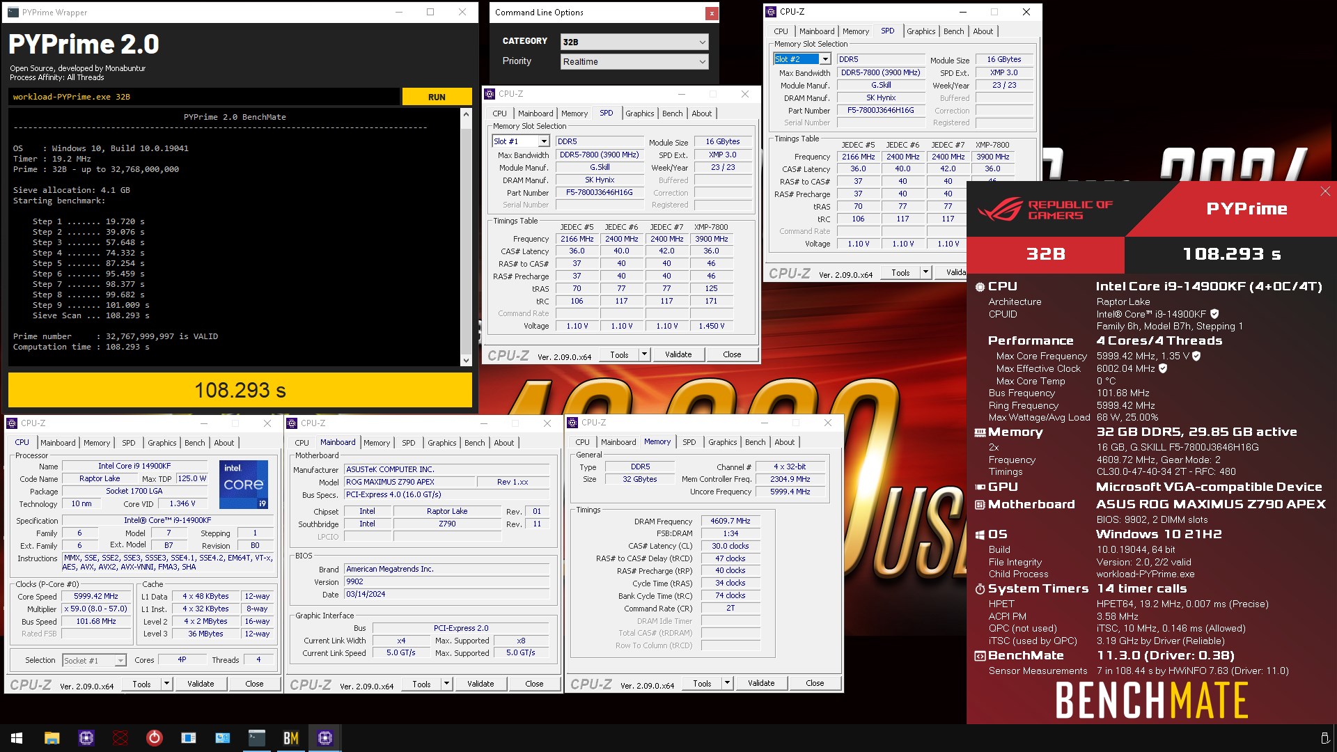Screen dimensions: 1337x752
Task: Expand Tools arrow in CPU-Z Memory window
Action: tap(727, 683)
